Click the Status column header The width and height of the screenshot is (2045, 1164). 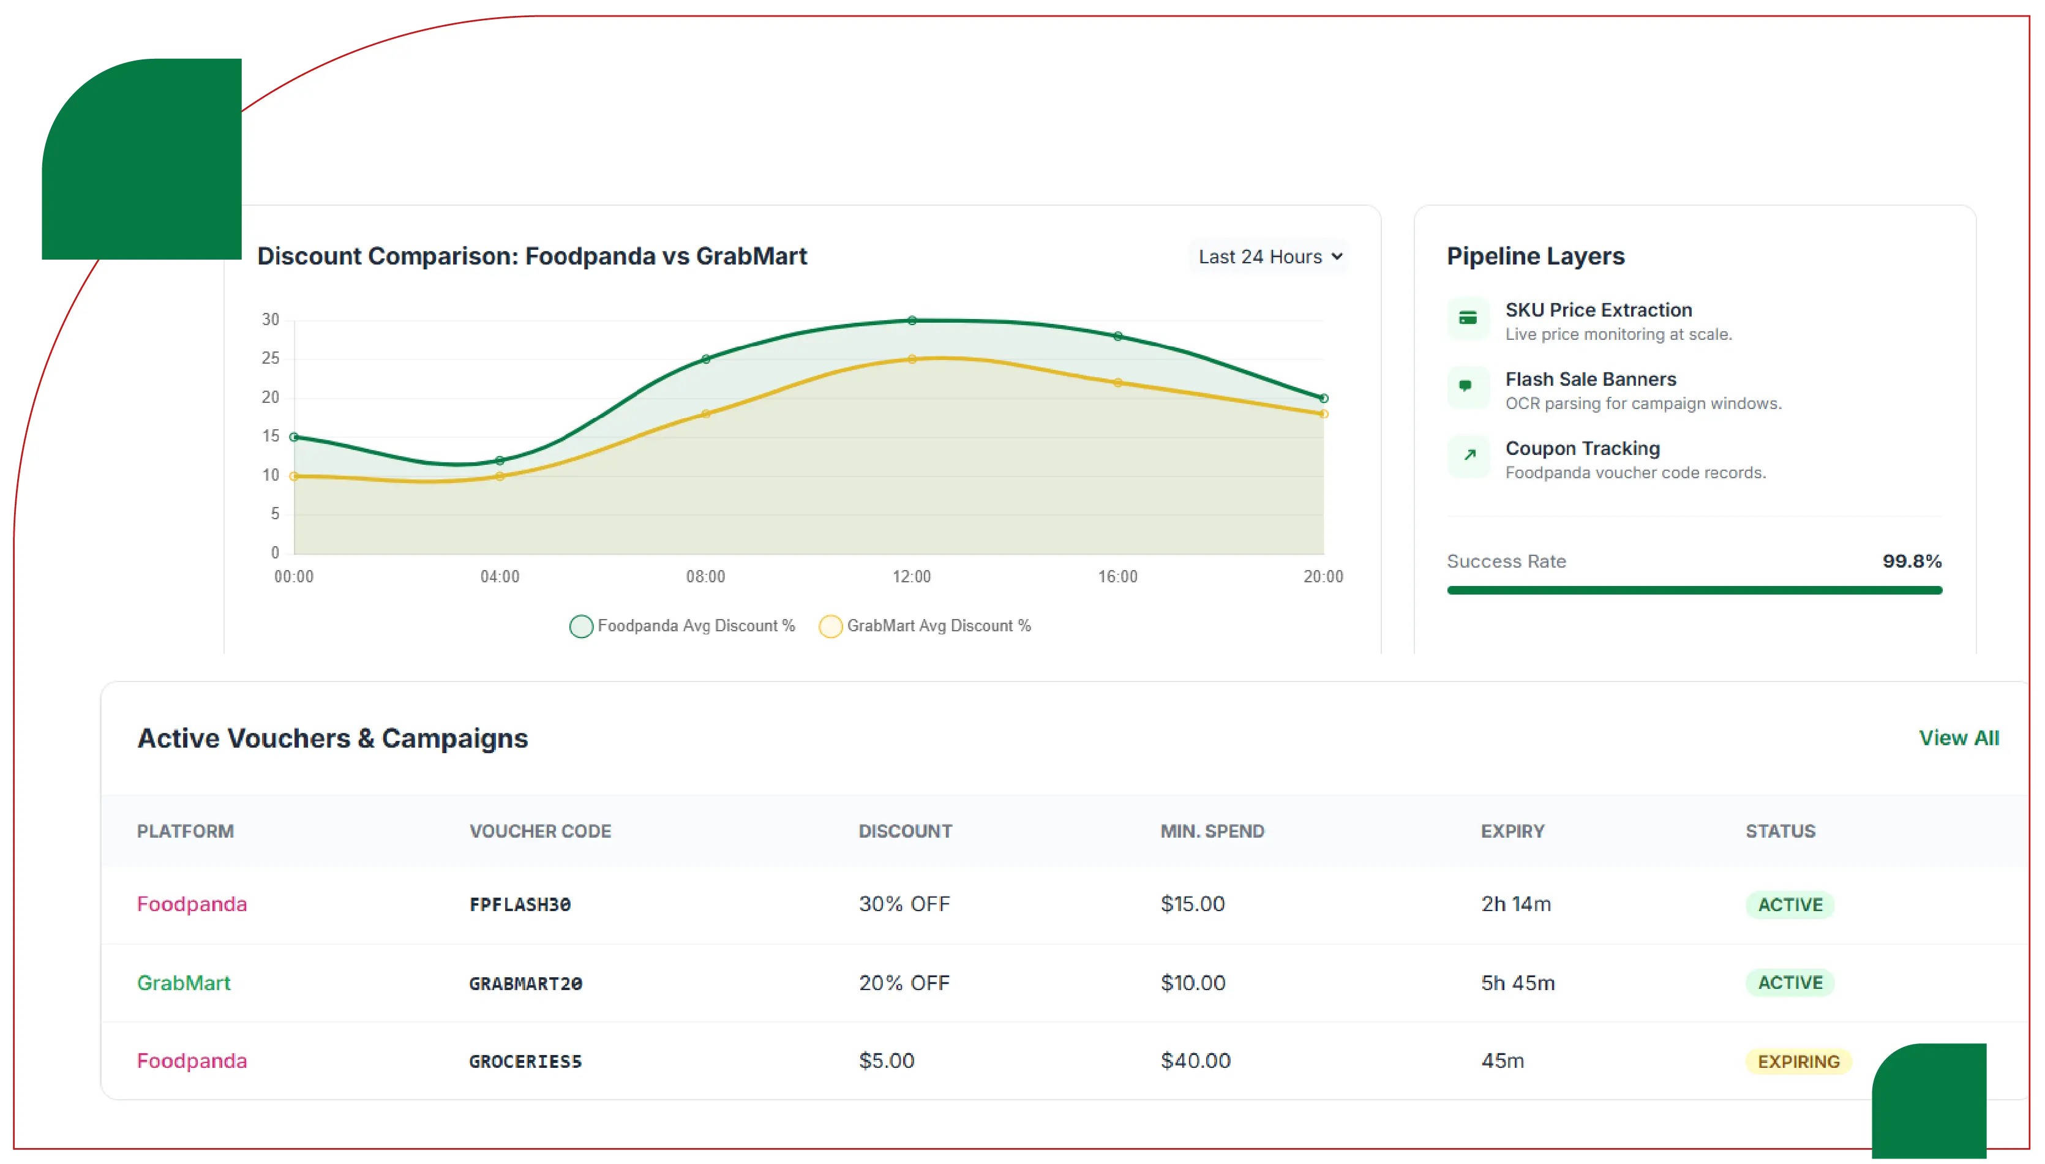pos(1780,831)
